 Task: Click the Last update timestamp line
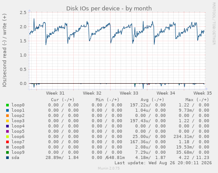pyautogui.click(x=163, y=163)
